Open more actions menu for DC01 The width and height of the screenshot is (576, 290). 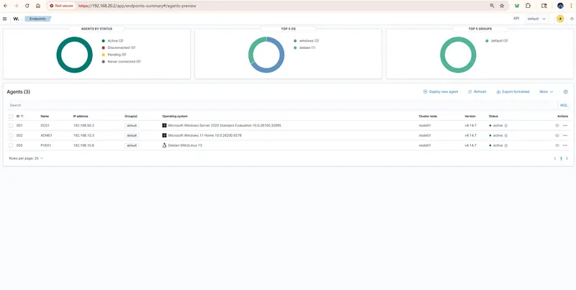point(565,125)
